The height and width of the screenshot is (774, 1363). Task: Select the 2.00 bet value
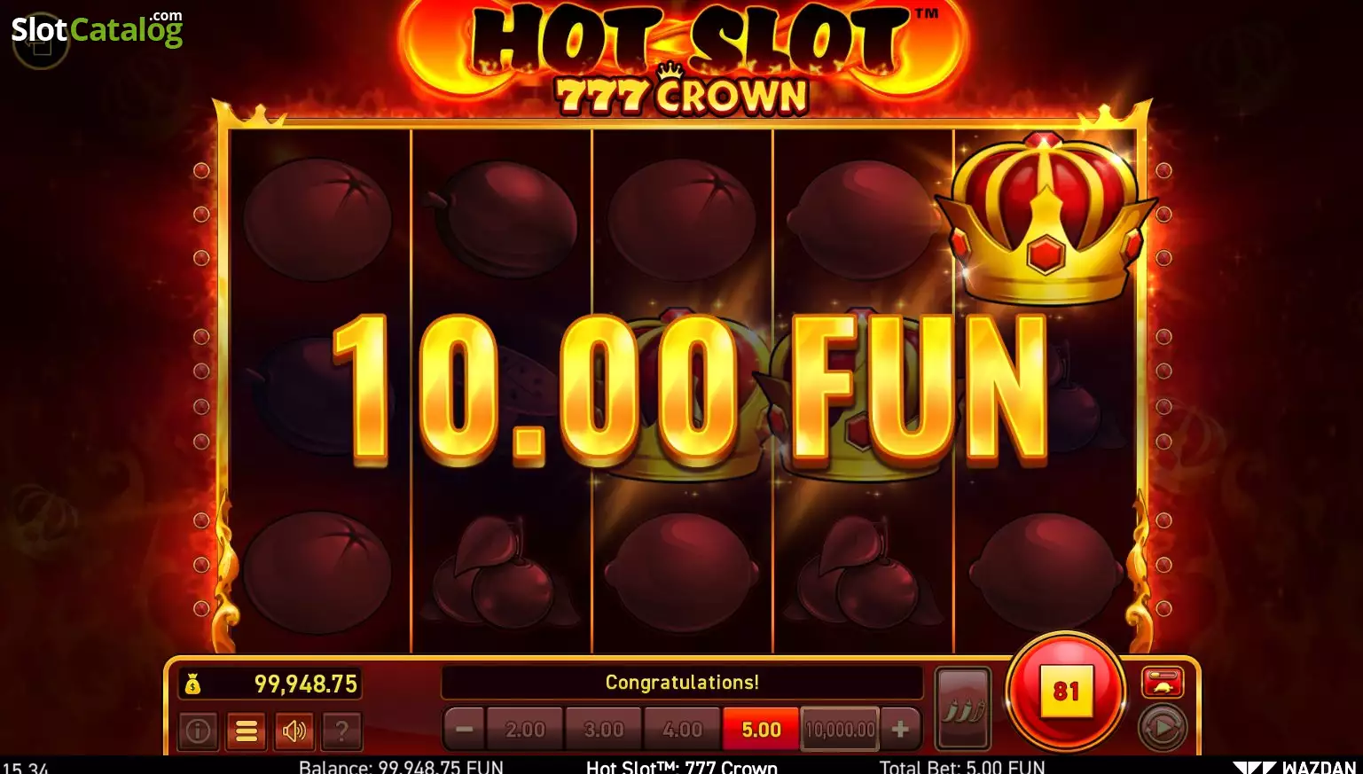pyautogui.click(x=525, y=730)
